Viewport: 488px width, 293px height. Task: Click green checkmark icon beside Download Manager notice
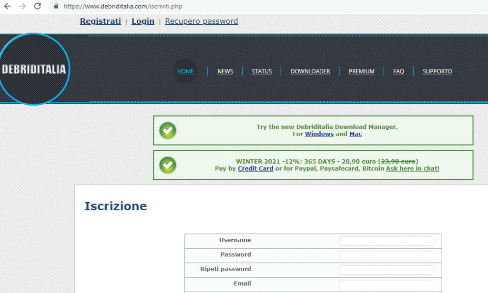click(168, 130)
